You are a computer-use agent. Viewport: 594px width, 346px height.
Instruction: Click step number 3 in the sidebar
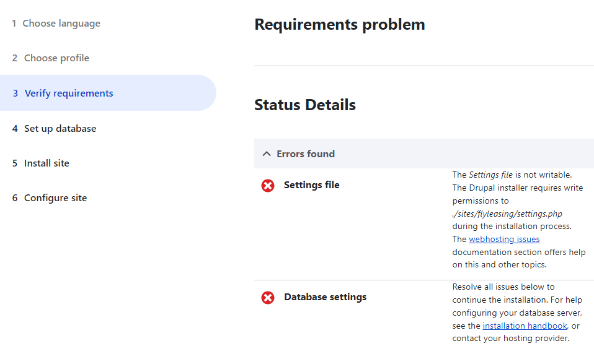coord(15,93)
